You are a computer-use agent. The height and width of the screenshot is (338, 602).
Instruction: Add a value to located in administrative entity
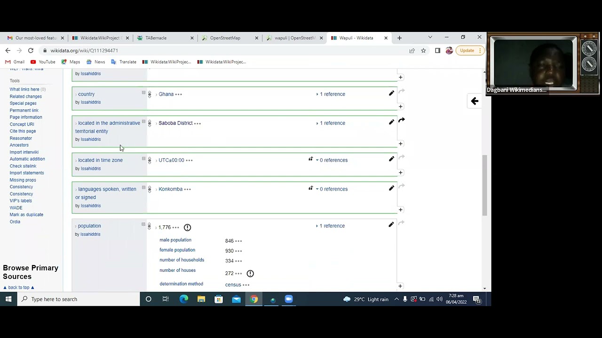pos(400,144)
